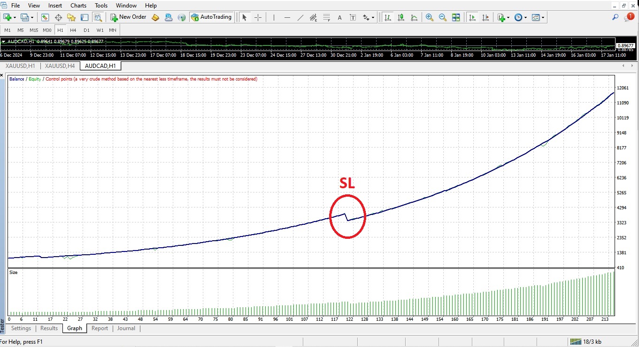Viewport: 639px width, 347px height.
Task: Toggle the Strategy Tester magnifier icon
Action: 98,17
